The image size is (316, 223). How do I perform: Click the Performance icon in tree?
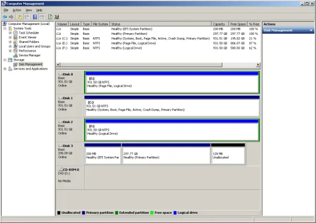pos(16,51)
